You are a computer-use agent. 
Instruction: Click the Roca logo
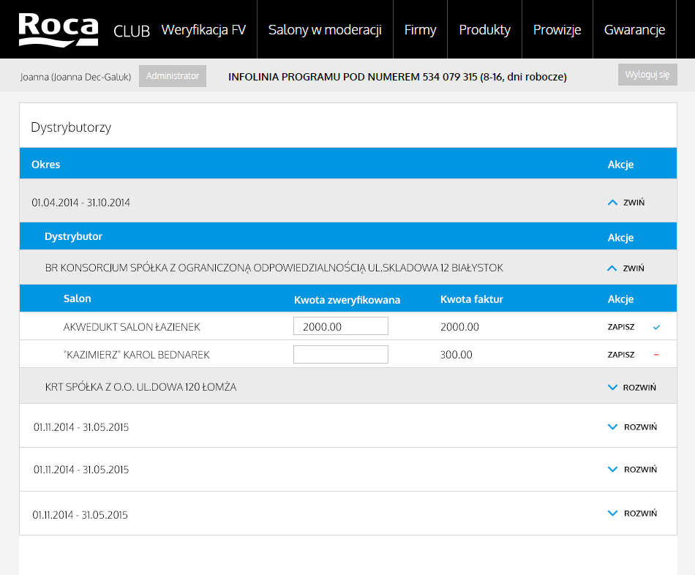(x=59, y=30)
